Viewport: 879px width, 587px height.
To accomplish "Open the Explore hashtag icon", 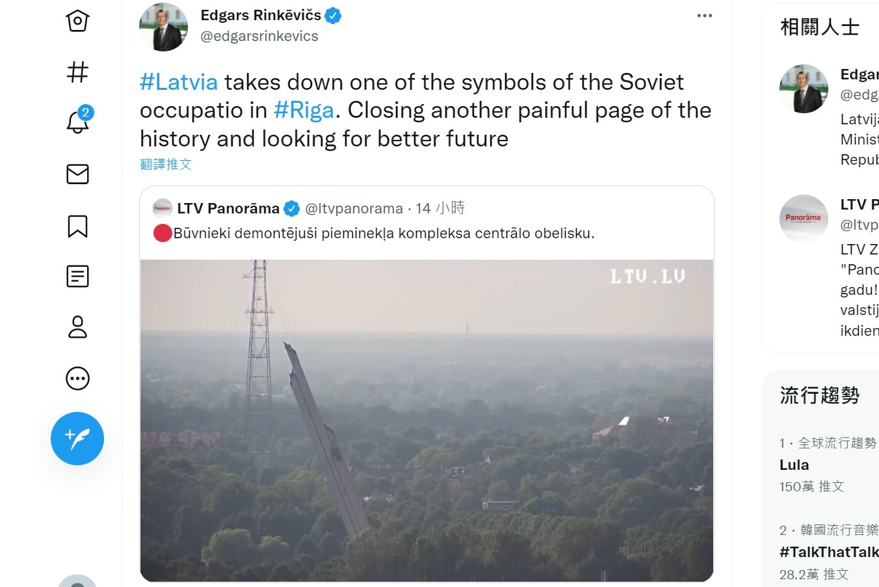I will 77,72.
